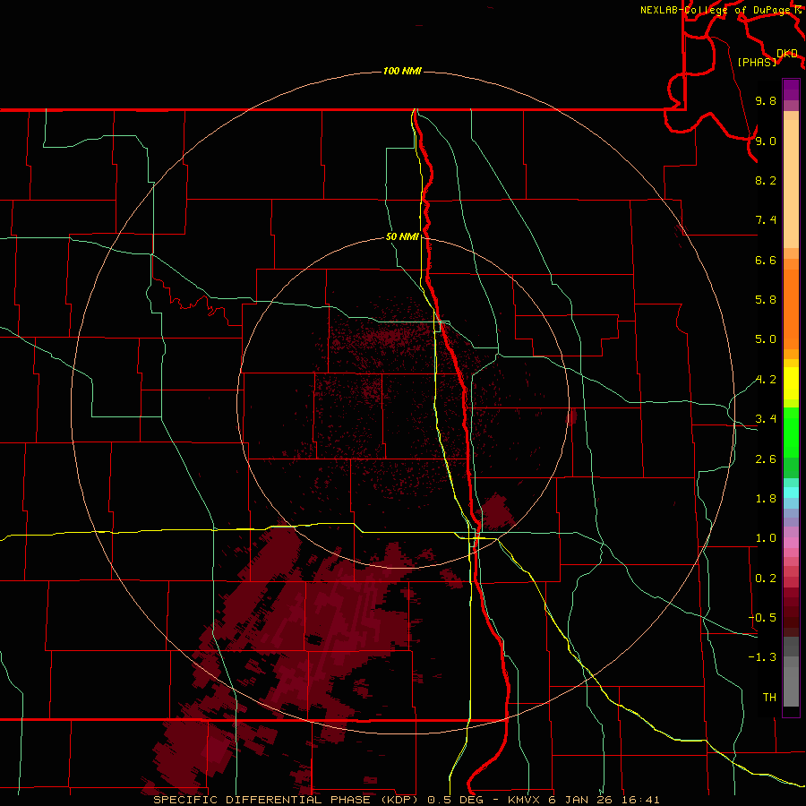806x806 pixels.
Task: Click the 50 NMI range ring label
Action: point(402,237)
